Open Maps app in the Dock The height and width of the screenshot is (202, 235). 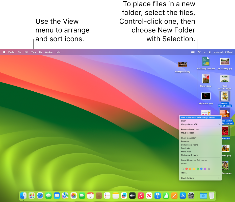(x=65, y=196)
